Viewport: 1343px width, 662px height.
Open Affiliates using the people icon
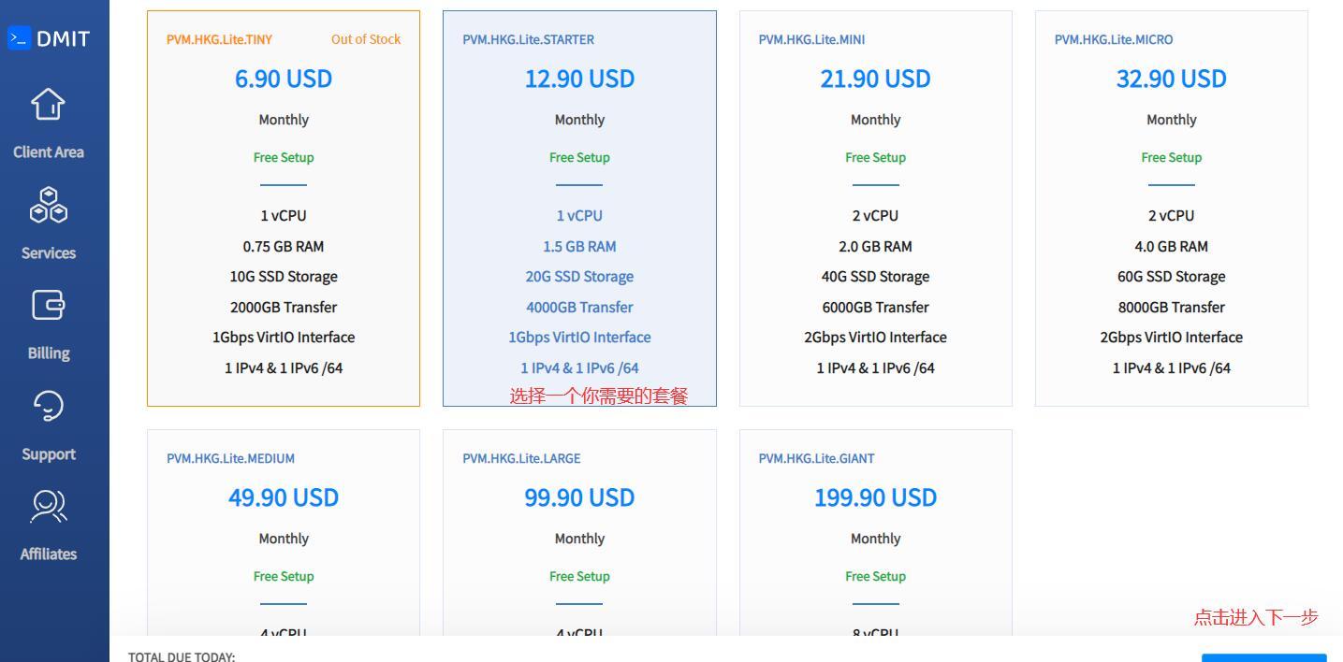pyautogui.click(x=49, y=507)
